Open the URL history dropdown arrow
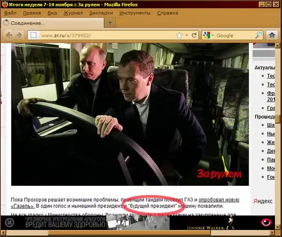The height and width of the screenshot is (237, 282). (186, 35)
